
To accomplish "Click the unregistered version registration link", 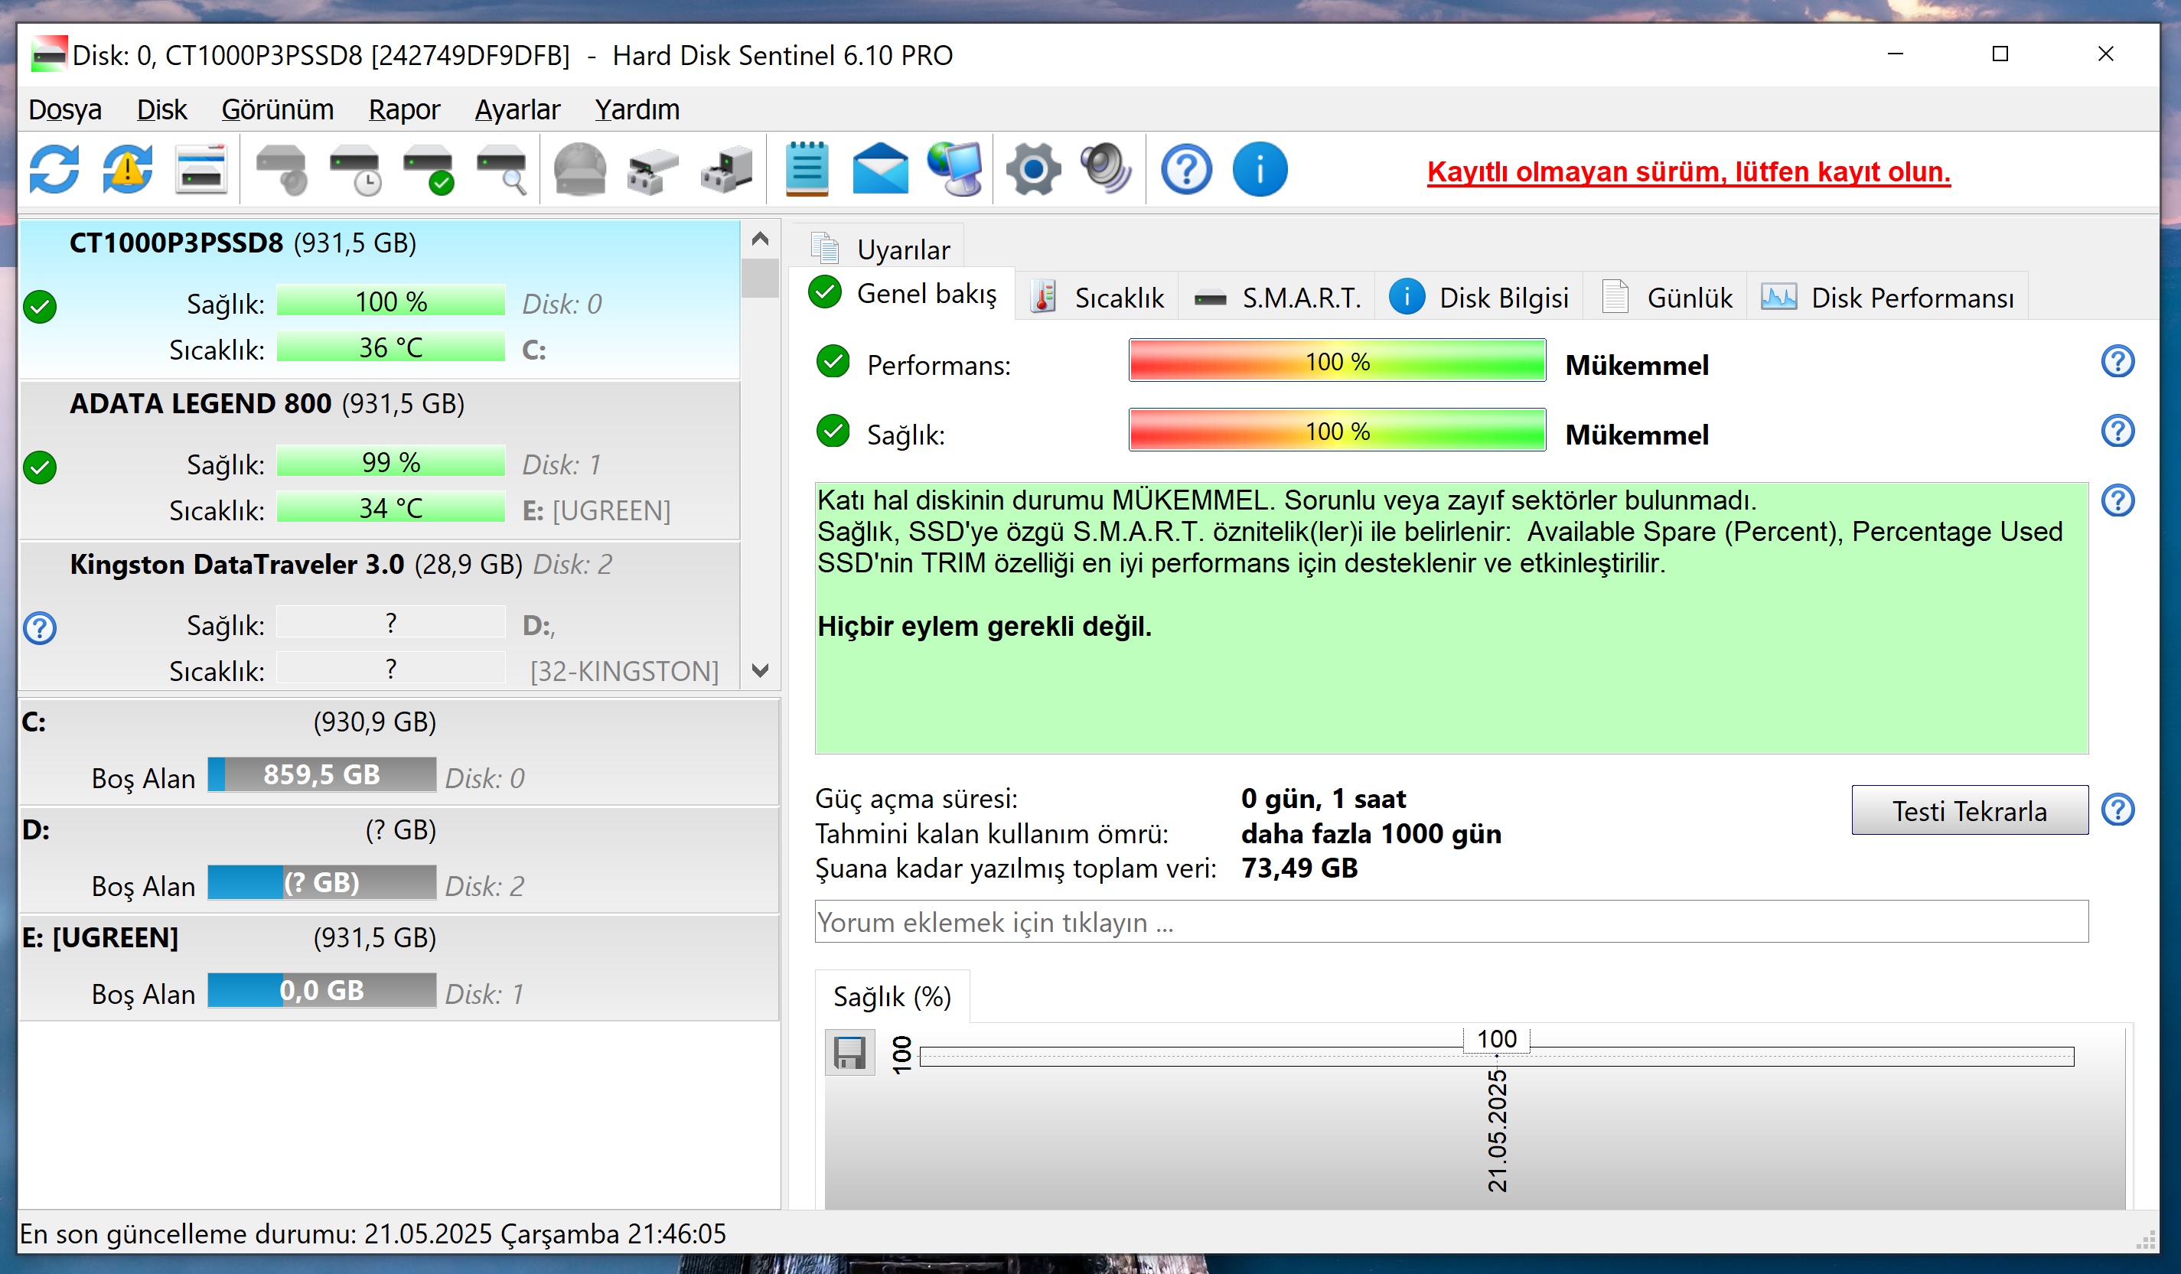I will (1688, 171).
